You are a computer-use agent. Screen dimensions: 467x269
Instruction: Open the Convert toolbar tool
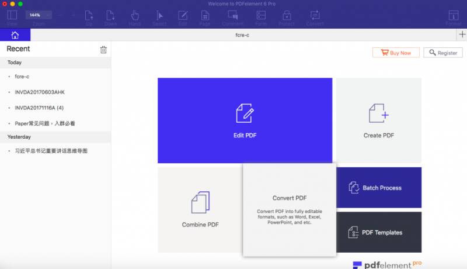coord(315,16)
